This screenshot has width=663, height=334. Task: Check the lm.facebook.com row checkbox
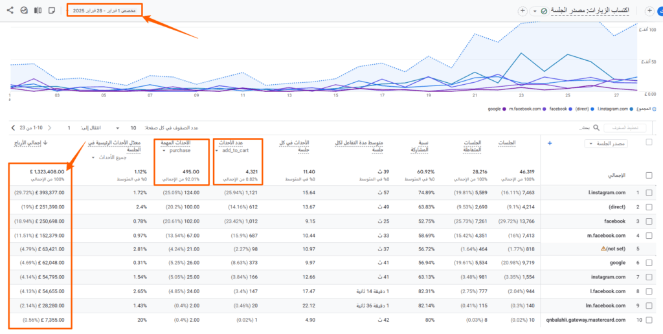(649, 306)
